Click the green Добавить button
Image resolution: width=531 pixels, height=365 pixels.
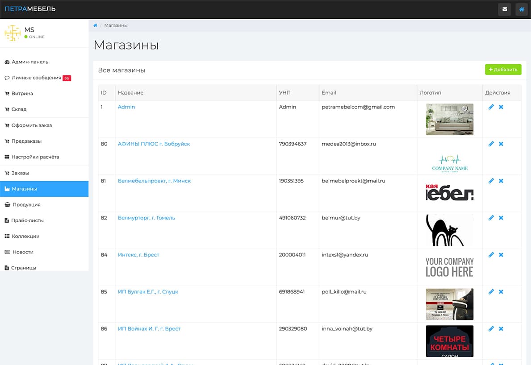pos(503,70)
